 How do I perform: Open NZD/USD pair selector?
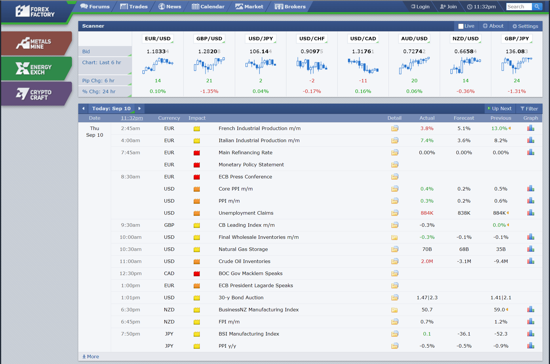point(465,39)
